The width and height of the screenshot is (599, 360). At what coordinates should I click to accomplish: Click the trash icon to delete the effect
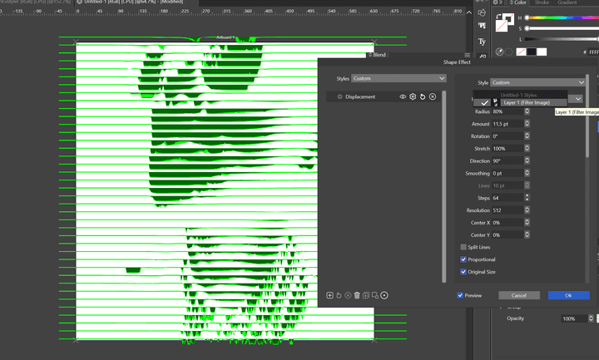[x=357, y=295]
